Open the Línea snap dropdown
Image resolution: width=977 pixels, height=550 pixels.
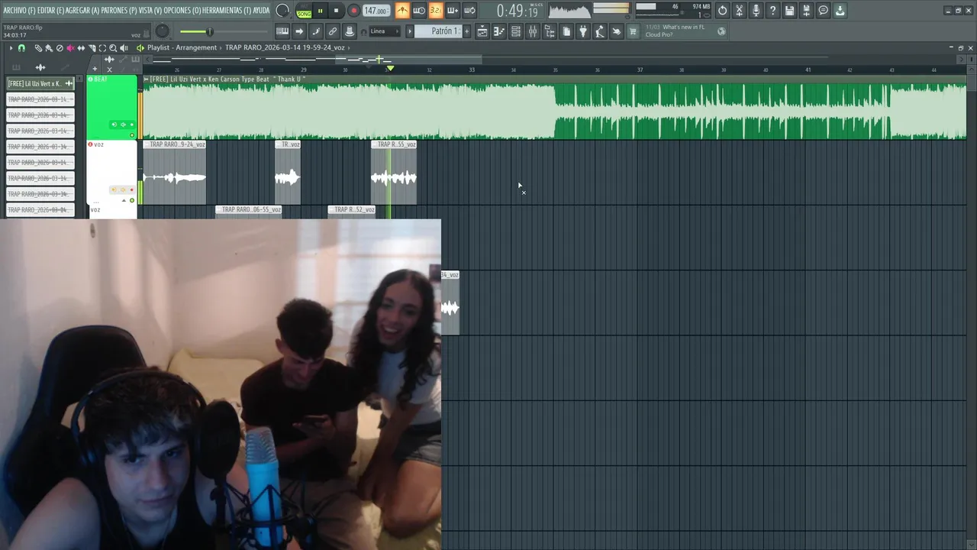[x=384, y=31]
